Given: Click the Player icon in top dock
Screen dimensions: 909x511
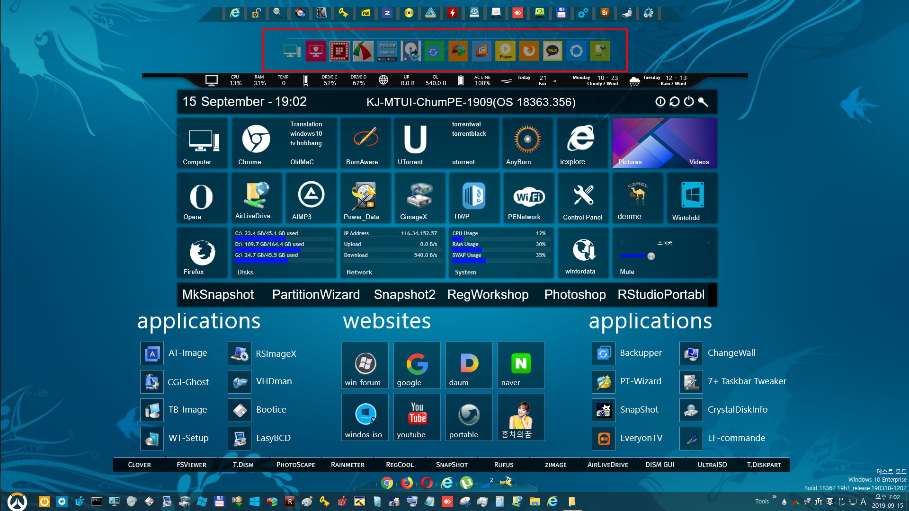Looking at the screenshot, I should (x=505, y=51).
